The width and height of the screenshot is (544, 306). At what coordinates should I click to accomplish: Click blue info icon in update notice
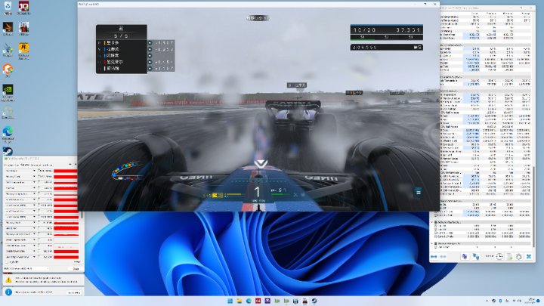8,292
